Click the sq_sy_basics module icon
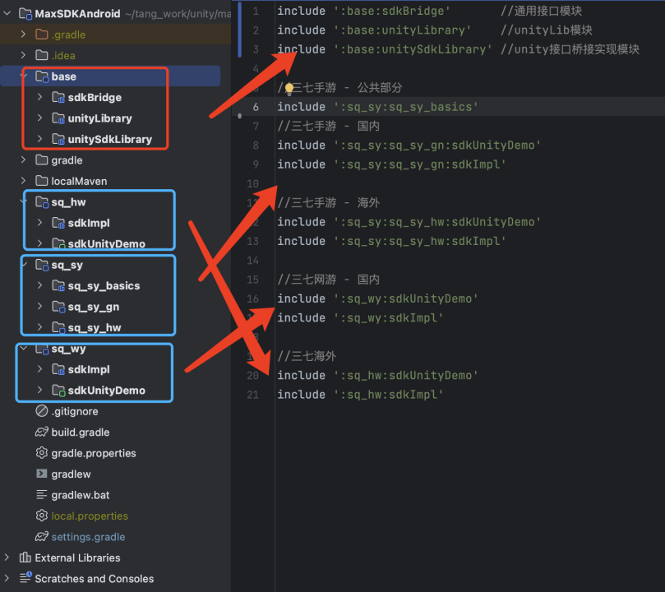Screen dimensions: 665x592 coord(58,286)
